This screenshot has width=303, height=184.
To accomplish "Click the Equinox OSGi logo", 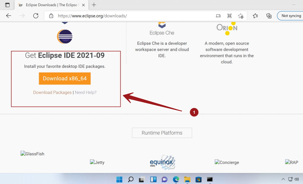I will (x=162, y=162).
